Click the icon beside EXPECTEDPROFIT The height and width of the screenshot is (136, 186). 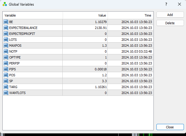[6, 34]
